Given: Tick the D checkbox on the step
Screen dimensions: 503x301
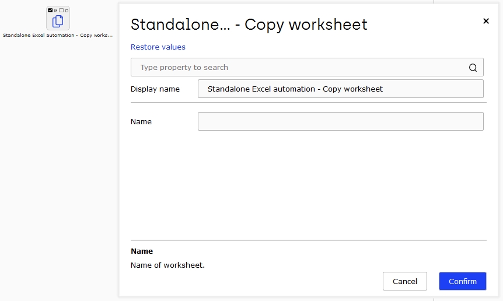Looking at the screenshot, I should (x=61, y=10).
